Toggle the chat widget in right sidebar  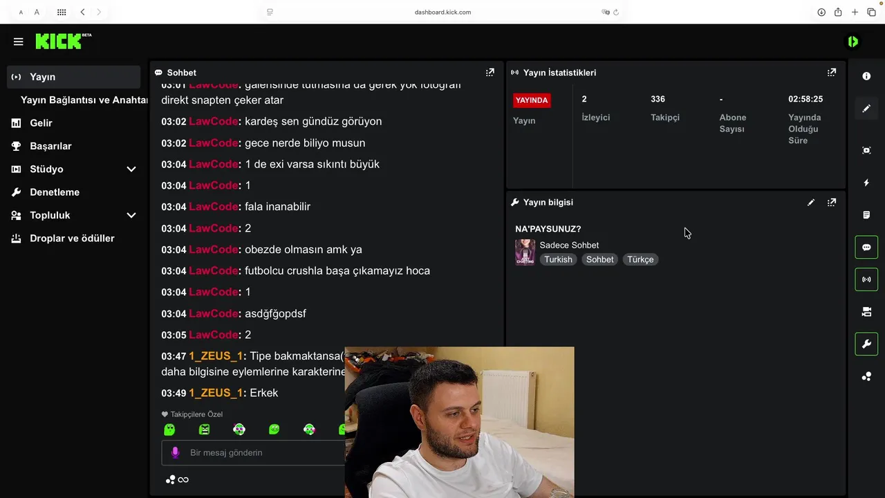tap(866, 247)
